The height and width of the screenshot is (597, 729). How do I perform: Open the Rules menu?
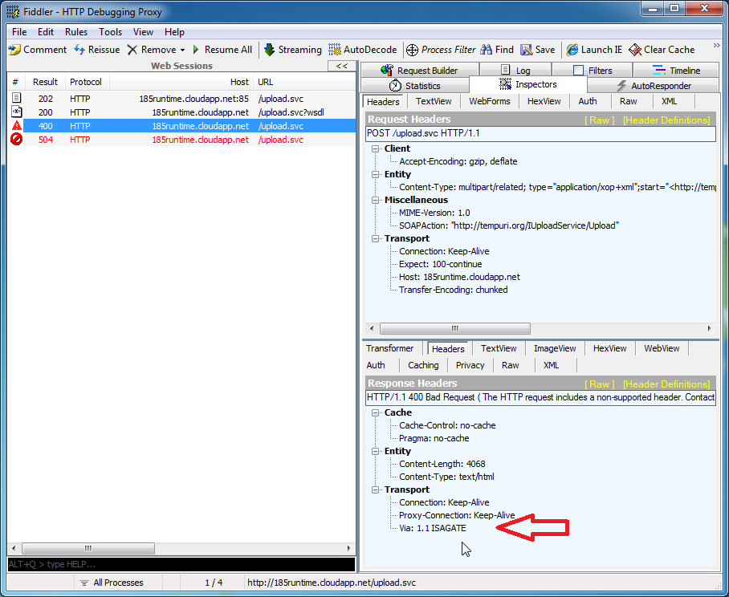76,32
